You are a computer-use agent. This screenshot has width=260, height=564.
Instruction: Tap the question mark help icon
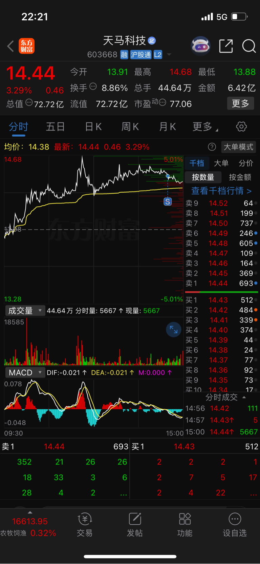pos(212,147)
